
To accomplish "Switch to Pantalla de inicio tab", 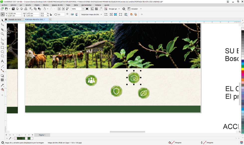I will [x=15, y=19].
